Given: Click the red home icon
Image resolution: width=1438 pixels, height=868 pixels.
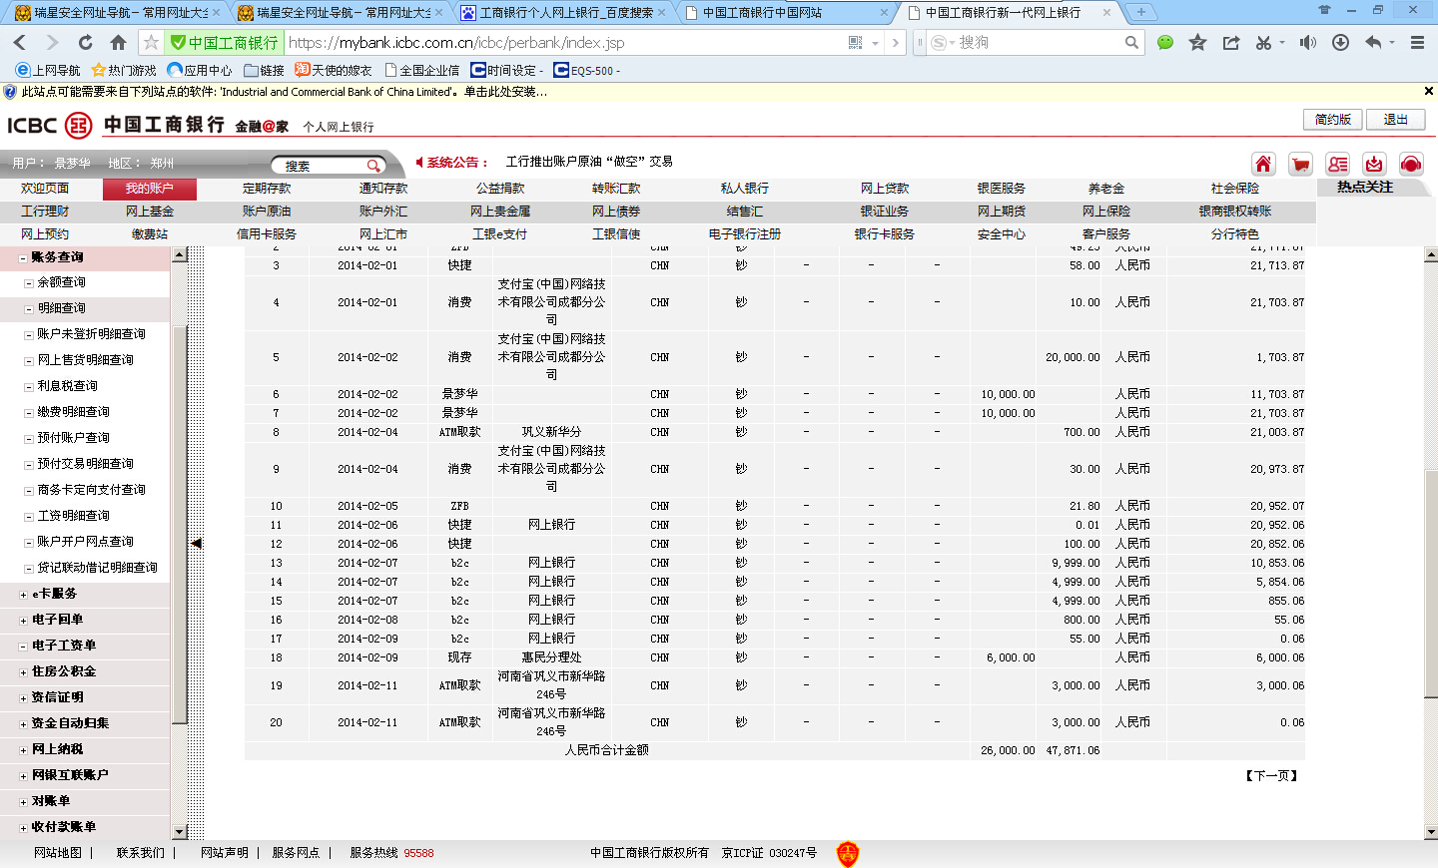Looking at the screenshot, I should tap(1263, 165).
